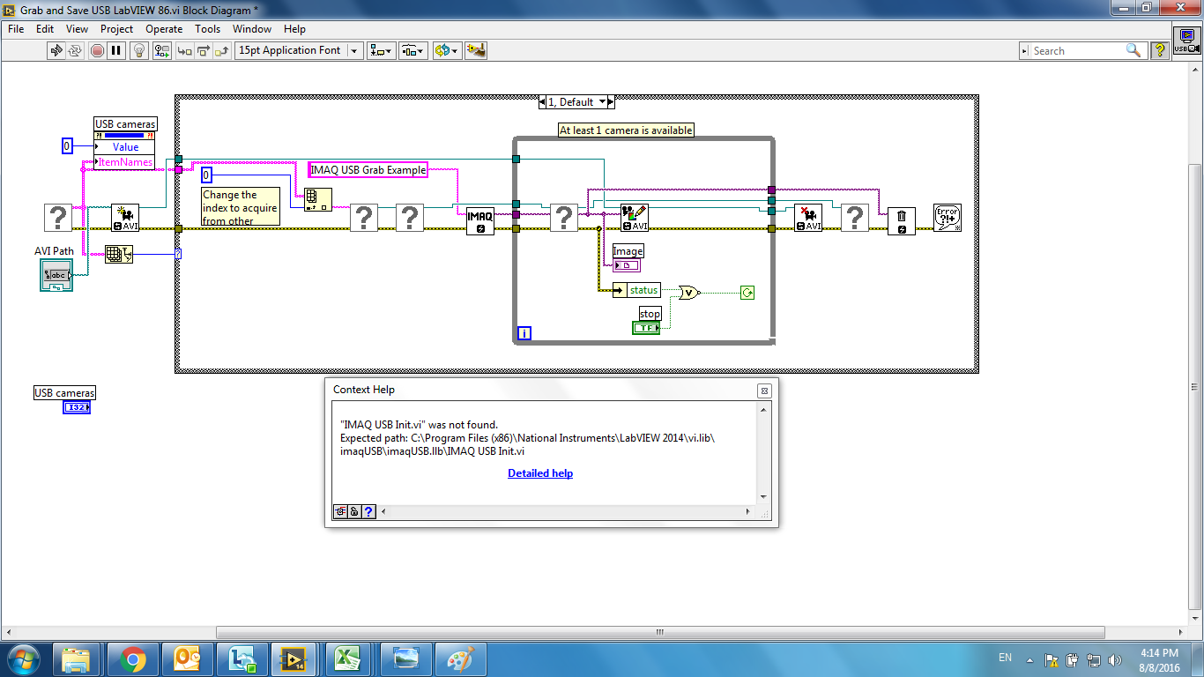
Task: Select the Or logic gate
Action: 689,293
